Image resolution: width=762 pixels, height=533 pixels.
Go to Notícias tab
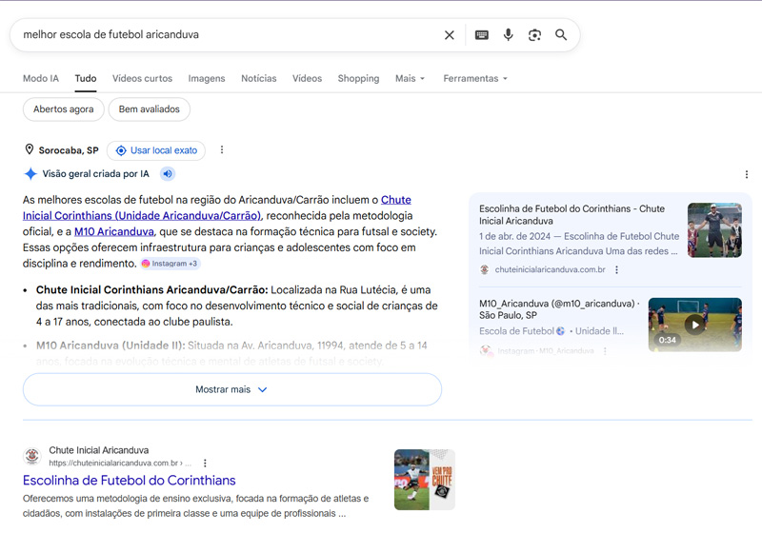point(258,78)
